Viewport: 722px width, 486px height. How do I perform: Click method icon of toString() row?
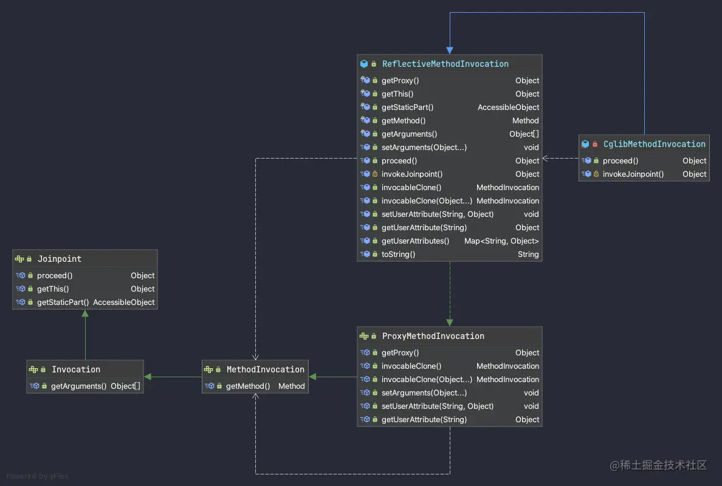[365, 254]
